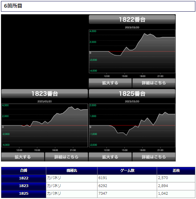Select the 1825番台 title bar

coord(132,94)
